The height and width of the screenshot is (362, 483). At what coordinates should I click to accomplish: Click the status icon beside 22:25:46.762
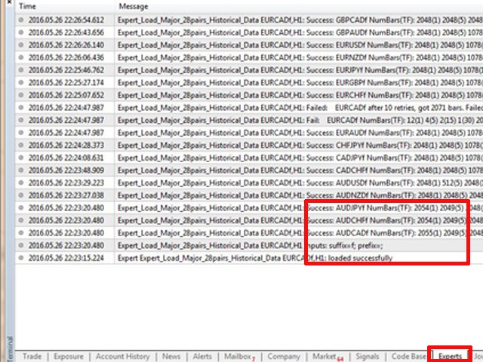tap(21, 70)
